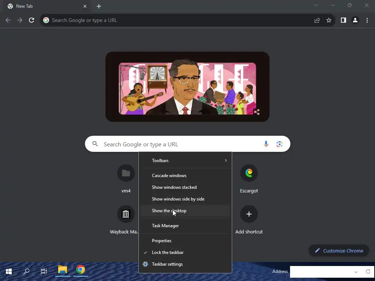Viewport: 375px width, 281px height.
Task: Open taskbar search magnifier
Action: click(x=26, y=271)
